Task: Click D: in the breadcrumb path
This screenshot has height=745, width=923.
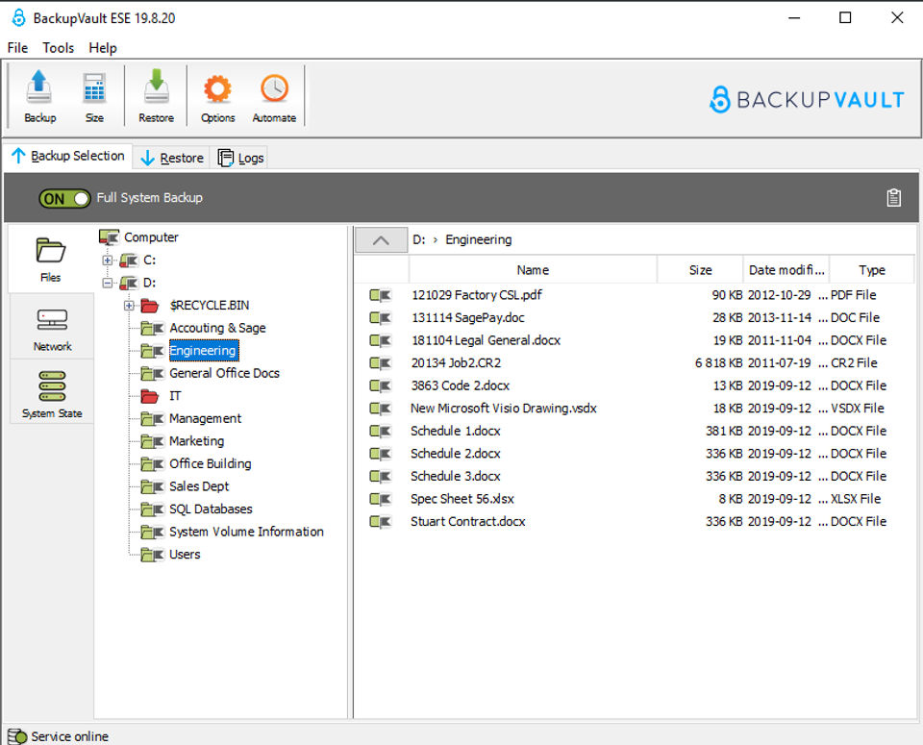Action: coord(418,240)
